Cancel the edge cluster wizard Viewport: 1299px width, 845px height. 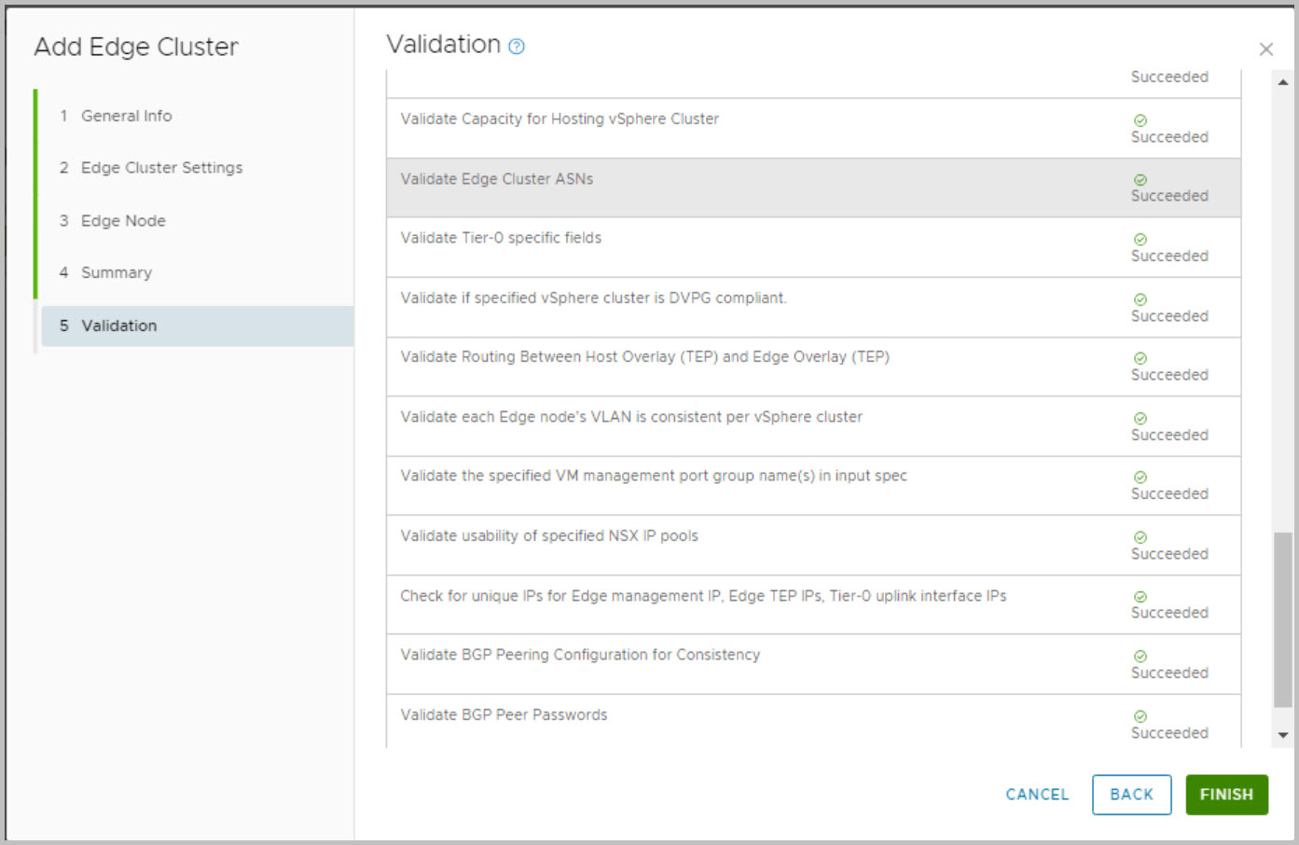pos(1037,795)
